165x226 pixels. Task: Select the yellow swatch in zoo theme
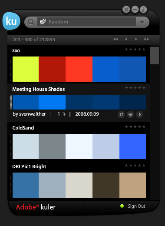point(26,69)
